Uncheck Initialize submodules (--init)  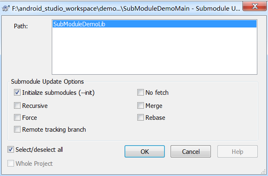[x=17, y=93]
